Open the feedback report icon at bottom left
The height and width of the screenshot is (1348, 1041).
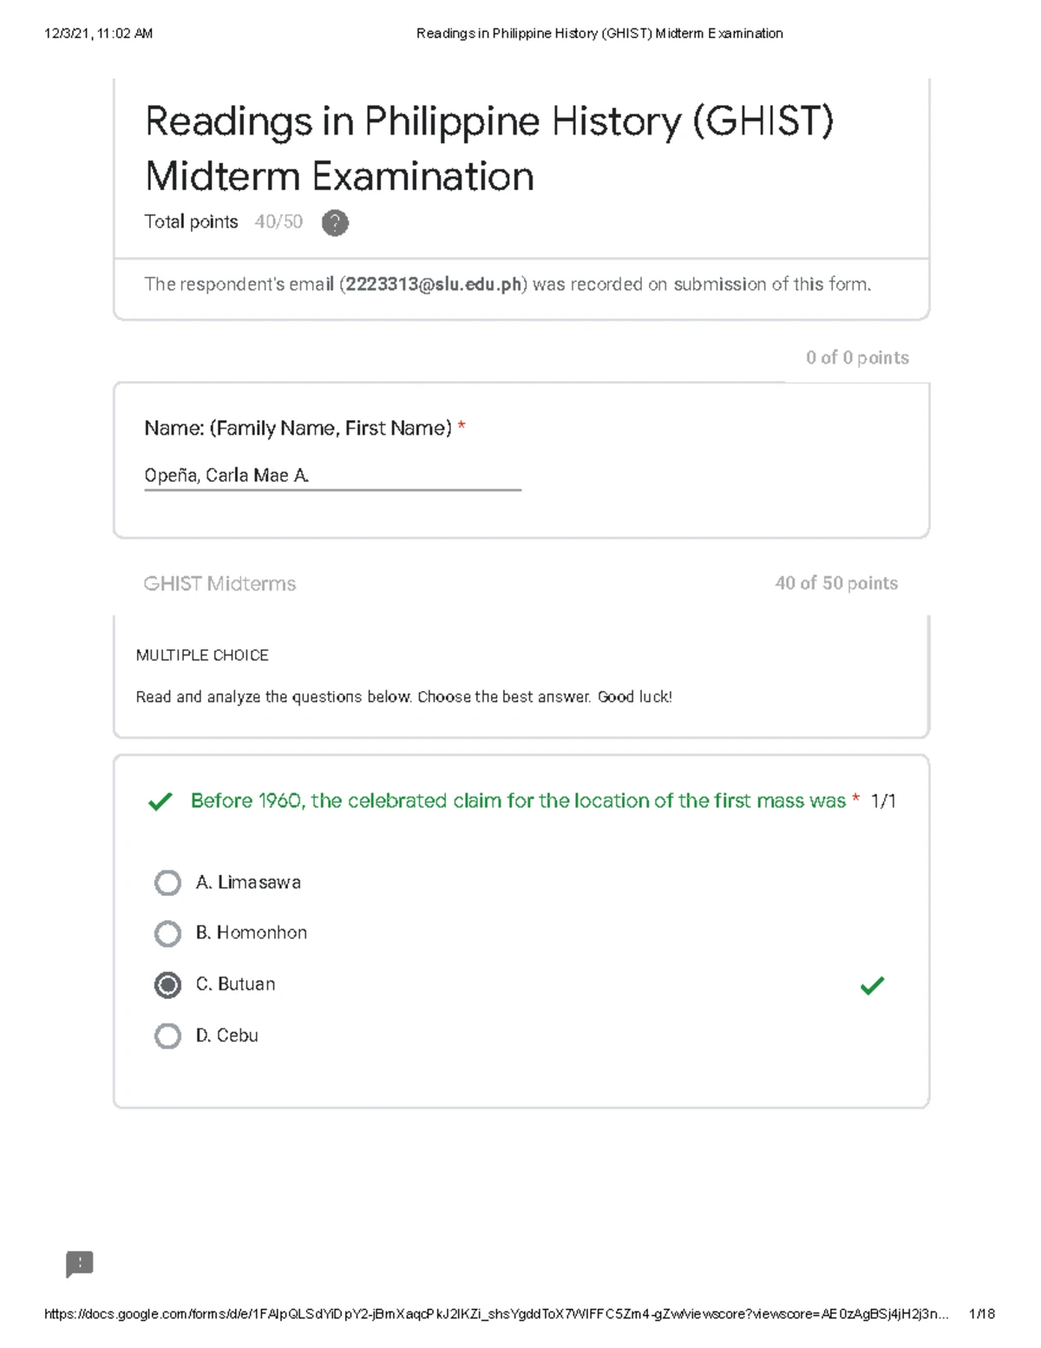click(x=80, y=1264)
